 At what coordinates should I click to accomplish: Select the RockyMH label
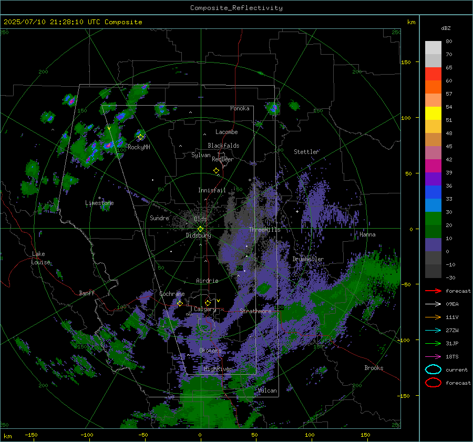click(139, 147)
